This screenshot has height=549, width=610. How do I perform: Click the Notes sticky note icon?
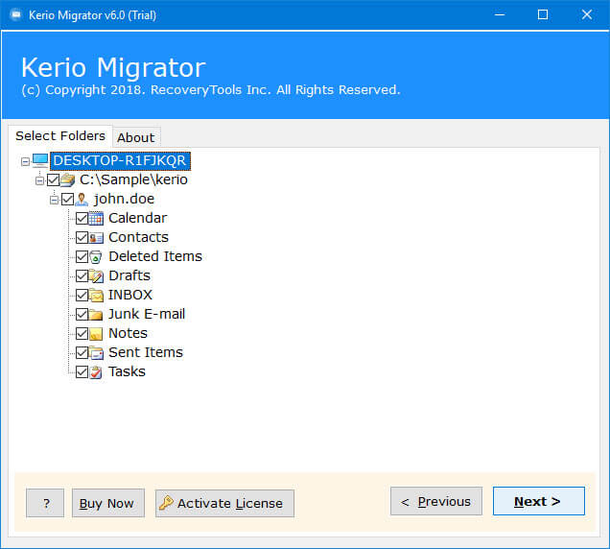96,334
